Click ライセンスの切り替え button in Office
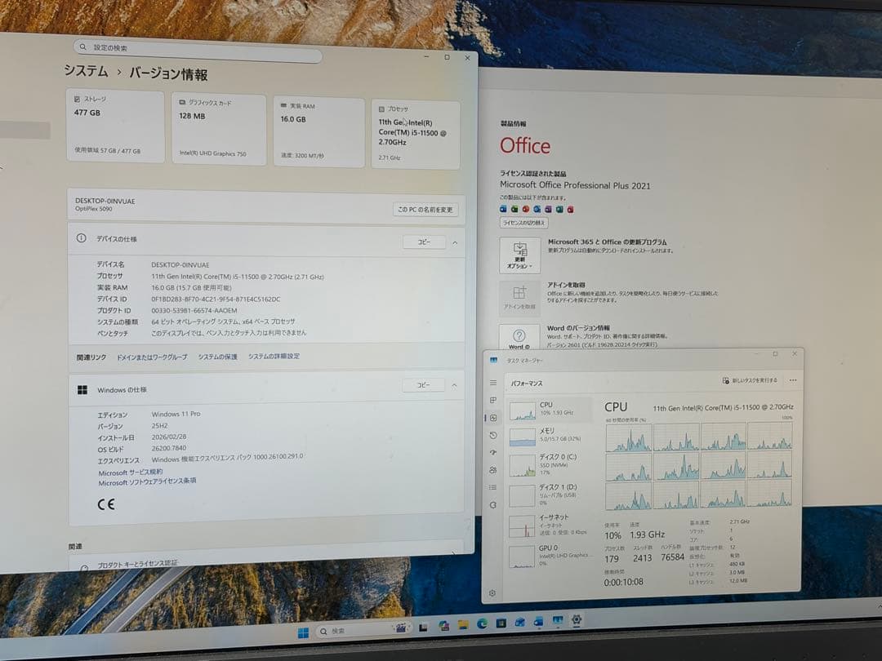Screen dimensions: 882x661 pyautogui.click(x=523, y=223)
